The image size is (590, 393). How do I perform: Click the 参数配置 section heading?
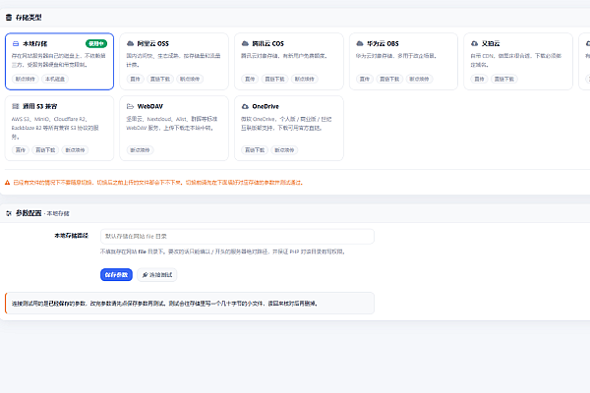tap(29, 213)
